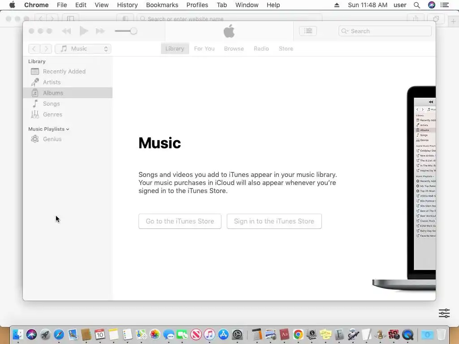The image size is (459, 344).
Task: Click the page settings sliders icon
Action: click(444, 313)
